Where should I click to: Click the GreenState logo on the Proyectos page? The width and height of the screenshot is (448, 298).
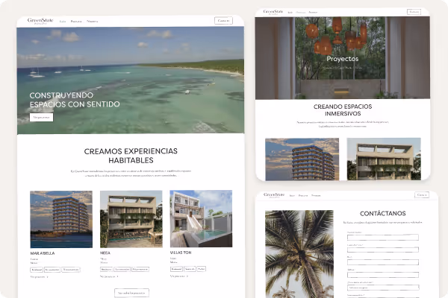273,12
